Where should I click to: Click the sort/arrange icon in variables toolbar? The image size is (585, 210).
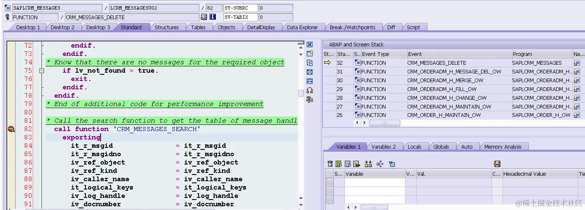[x=368, y=164]
